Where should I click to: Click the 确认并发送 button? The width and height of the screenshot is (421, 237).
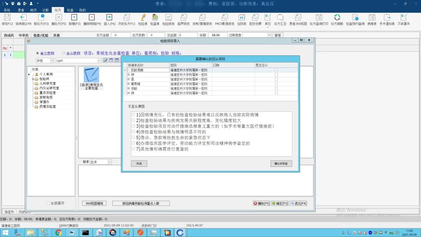(281, 164)
